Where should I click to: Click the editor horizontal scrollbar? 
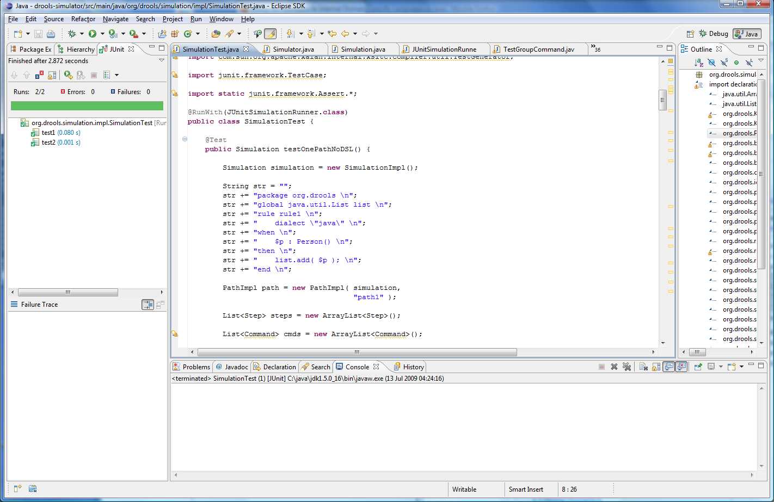tap(357, 352)
